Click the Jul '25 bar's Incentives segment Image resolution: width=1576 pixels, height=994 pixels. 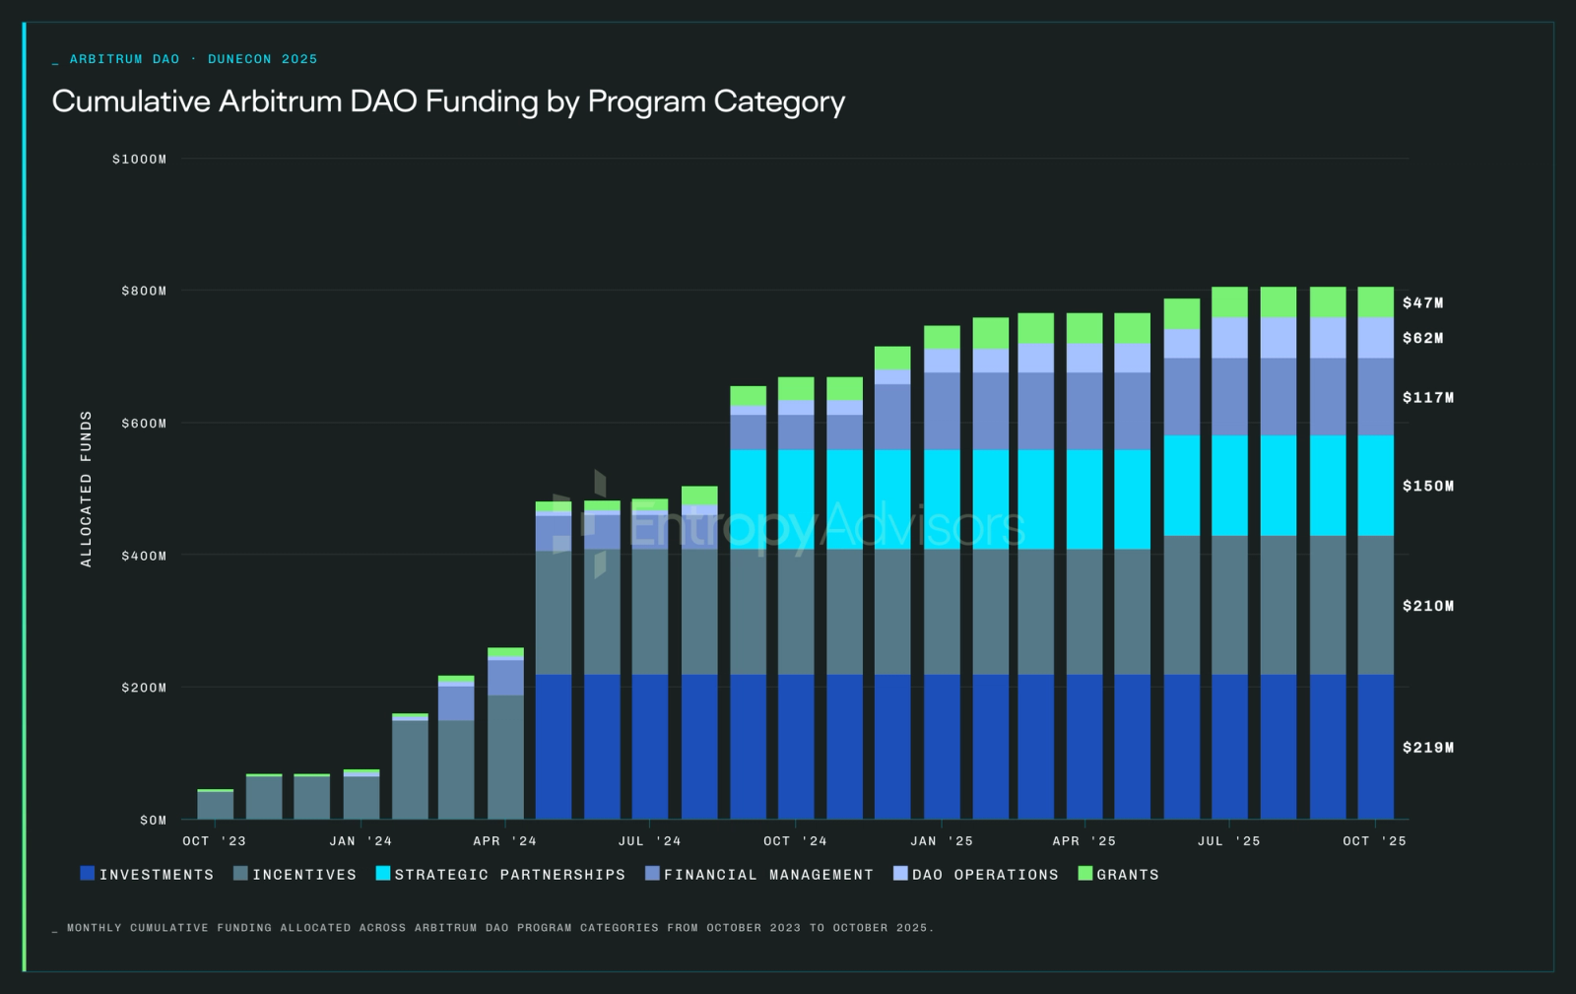pyautogui.click(x=1229, y=605)
